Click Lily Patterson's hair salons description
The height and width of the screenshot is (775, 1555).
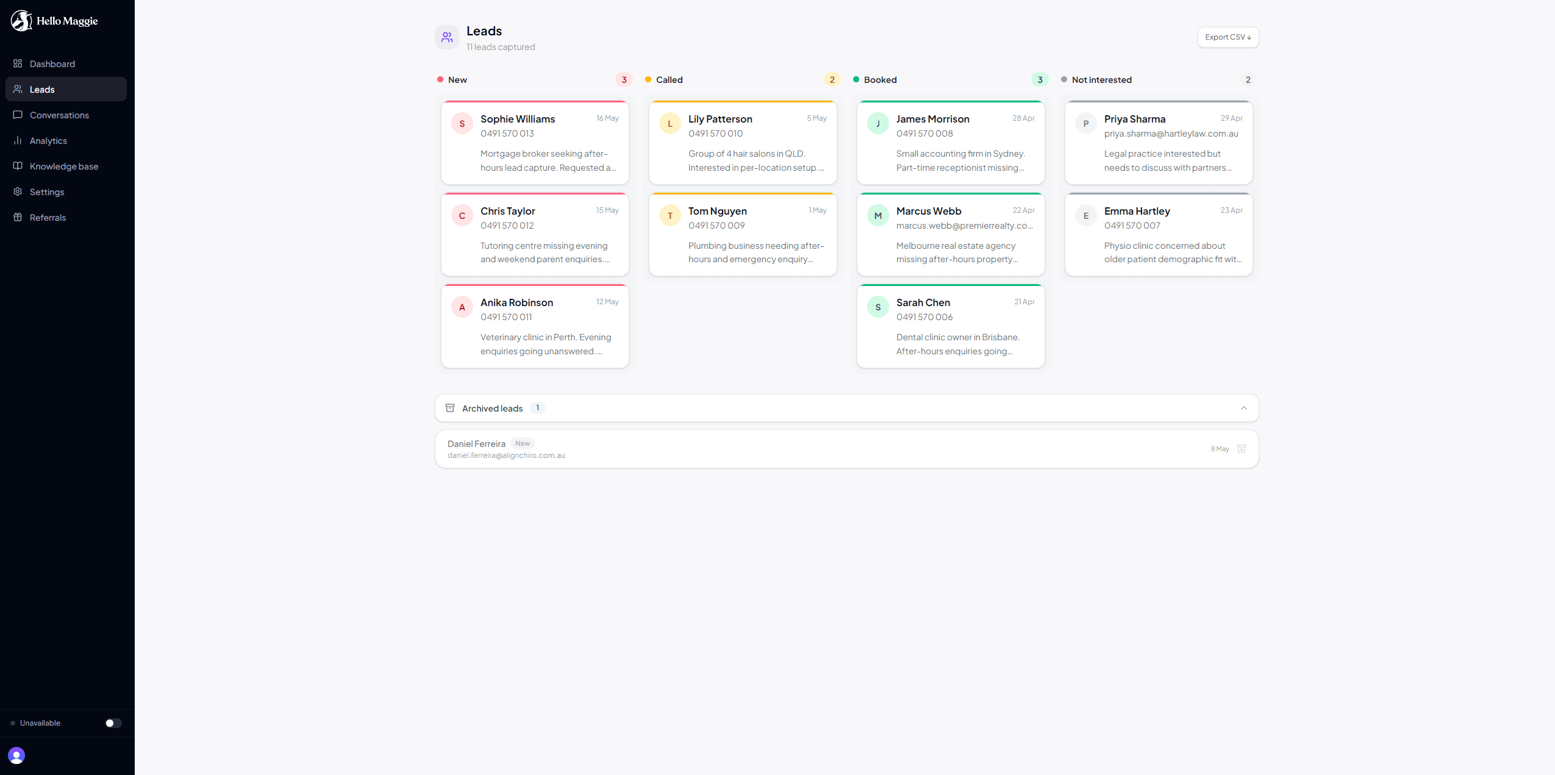click(756, 160)
